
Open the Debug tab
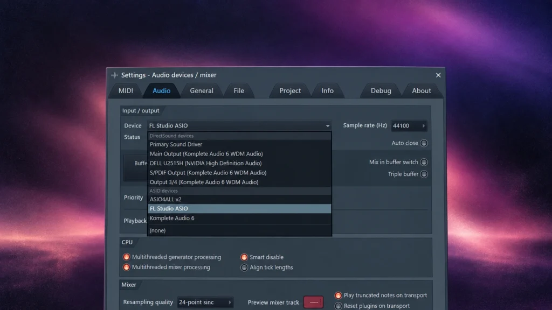tap(381, 90)
